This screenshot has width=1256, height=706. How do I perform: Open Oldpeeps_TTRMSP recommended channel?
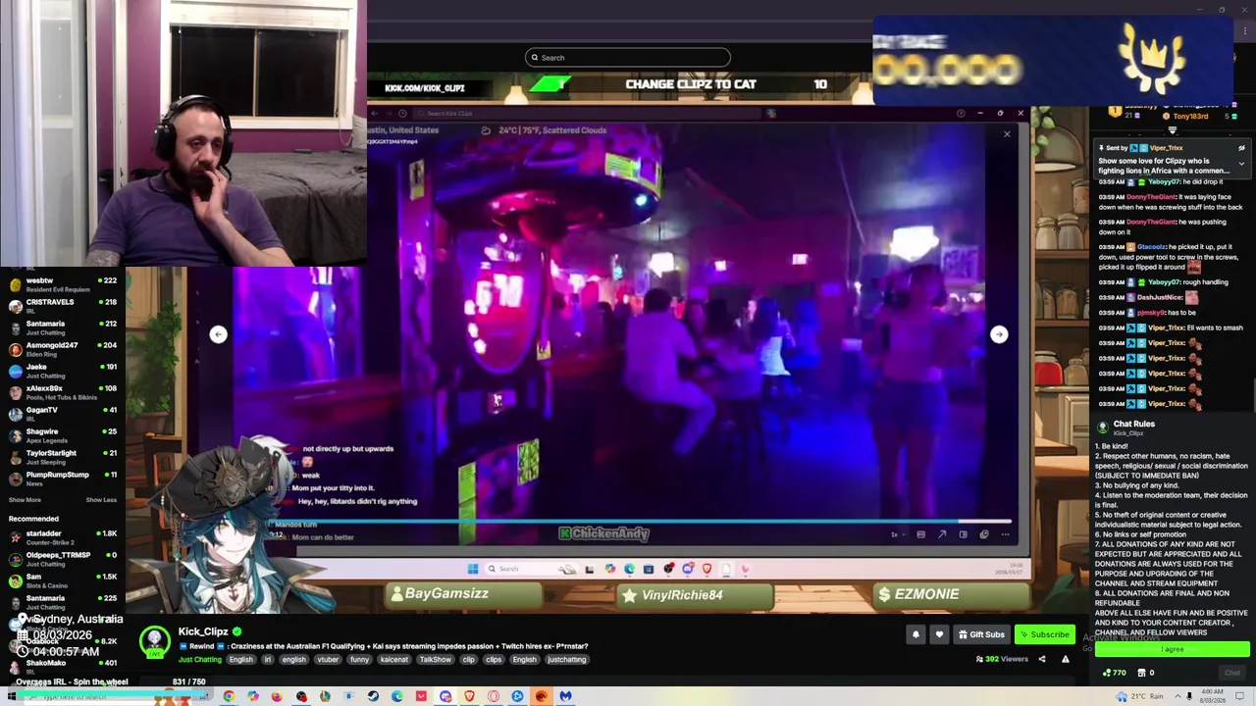coord(61,559)
